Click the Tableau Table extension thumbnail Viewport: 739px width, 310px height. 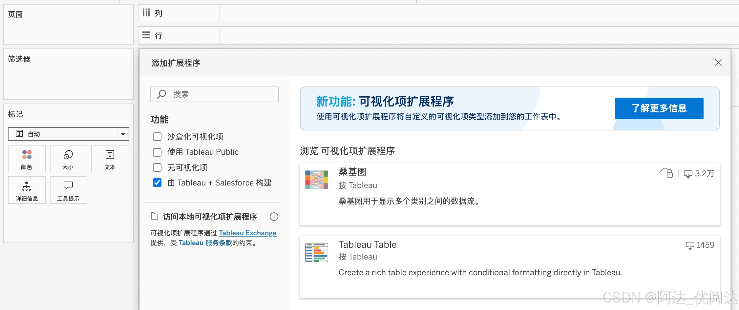coord(317,252)
